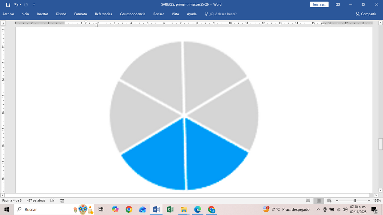Click the ruler tab selector at left corner
This screenshot has width=383, height=215.
coord(3,24)
